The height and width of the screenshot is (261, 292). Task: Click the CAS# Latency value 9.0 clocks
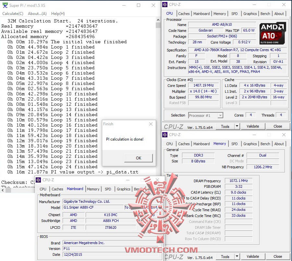(238, 192)
